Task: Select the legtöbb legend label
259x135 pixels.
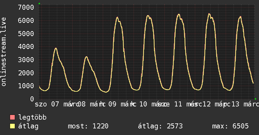Action: pyautogui.click(x=32, y=117)
